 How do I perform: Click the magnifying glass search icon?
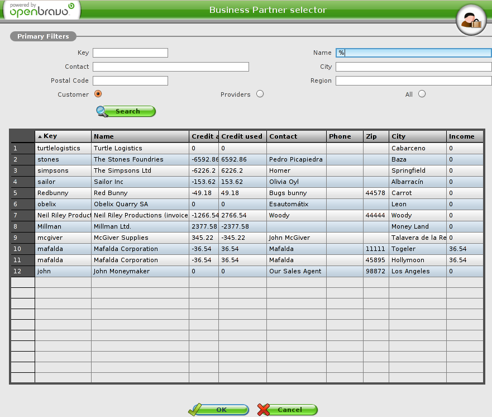(103, 111)
